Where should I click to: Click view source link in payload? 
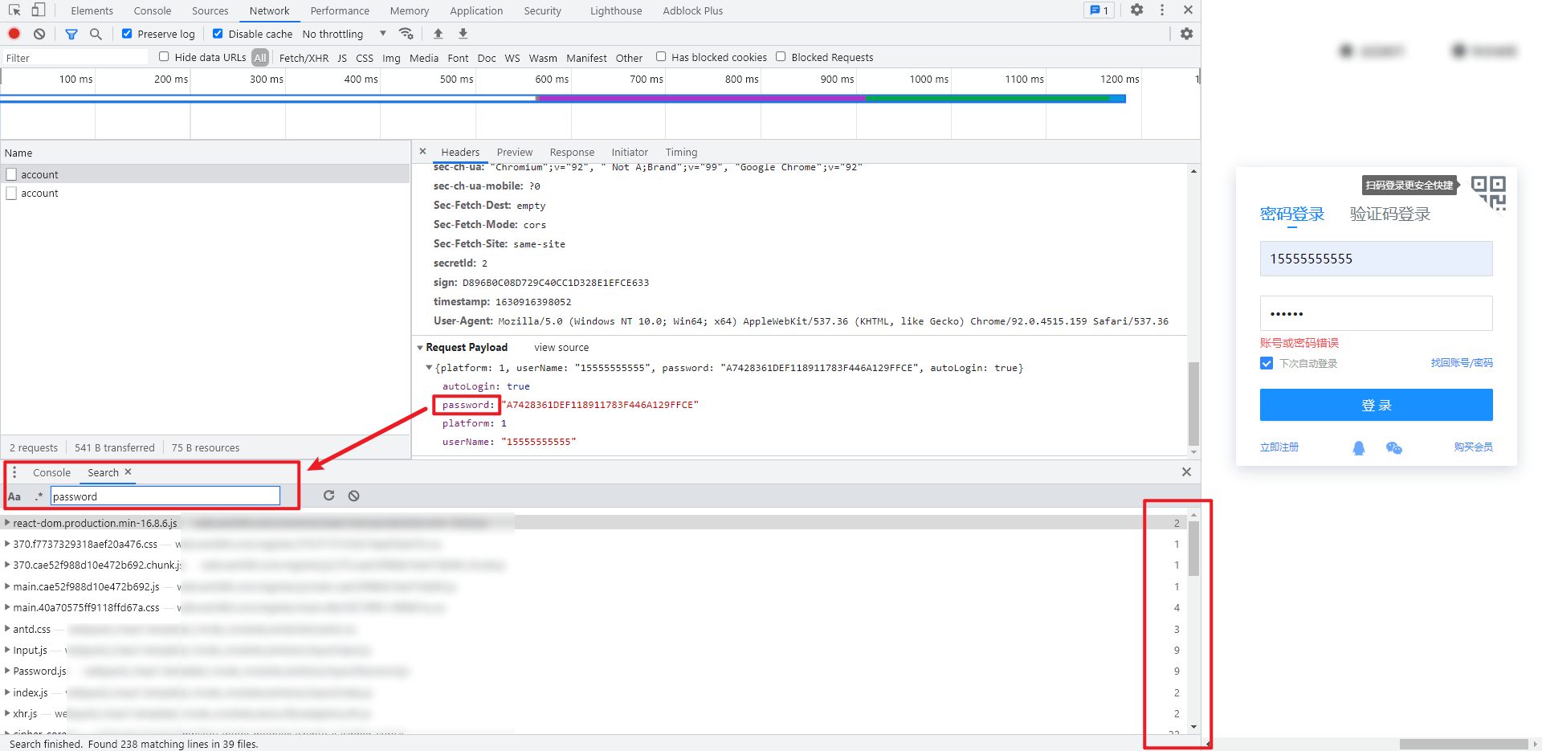[561, 348]
